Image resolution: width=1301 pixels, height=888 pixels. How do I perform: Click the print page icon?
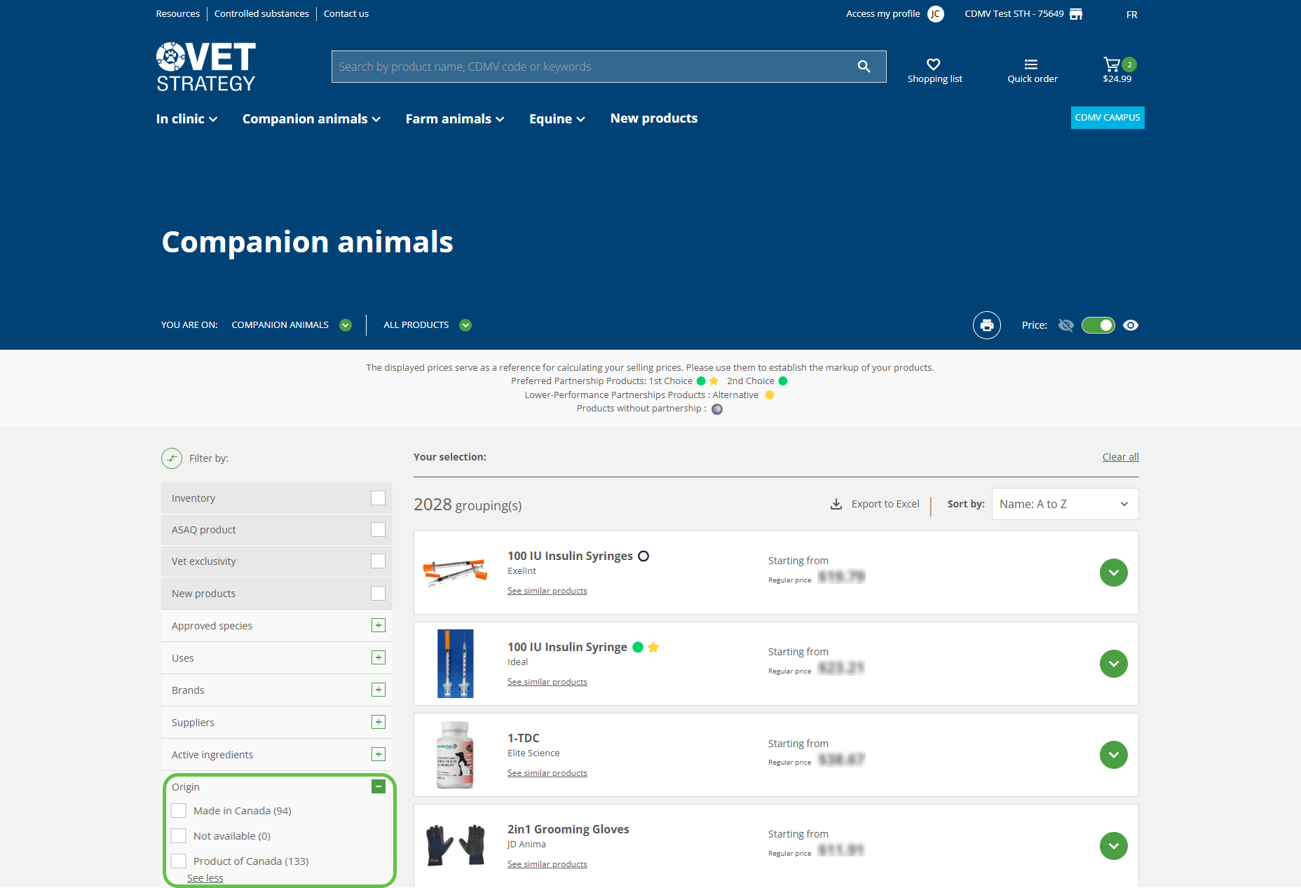click(x=986, y=325)
